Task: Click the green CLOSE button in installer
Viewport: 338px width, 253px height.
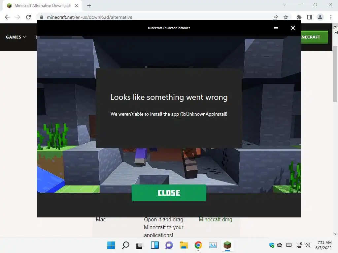Action: pos(169,193)
